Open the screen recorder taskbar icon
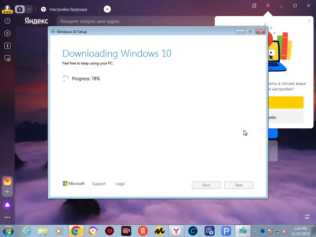Image resolution: width=316 pixels, height=237 pixels. tap(126, 231)
